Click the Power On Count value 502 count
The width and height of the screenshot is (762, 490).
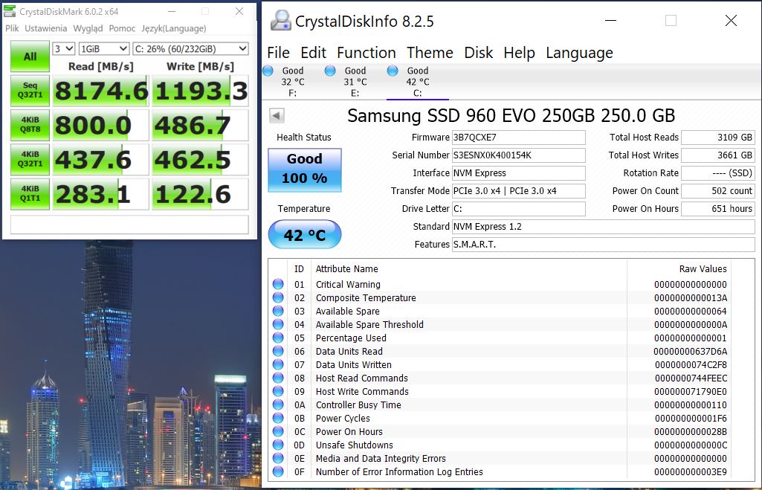(718, 191)
